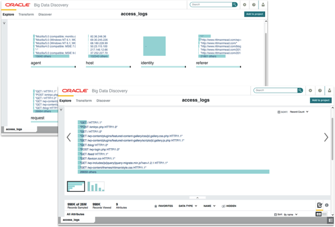Open the scratchpad chart icon in front window
Image resolution: width=335 pixels, height=227 pixels.
(319, 205)
